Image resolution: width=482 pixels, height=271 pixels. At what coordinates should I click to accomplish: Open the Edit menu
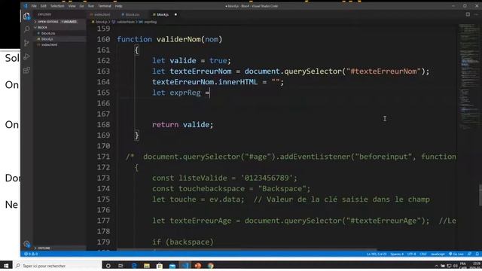44,6
